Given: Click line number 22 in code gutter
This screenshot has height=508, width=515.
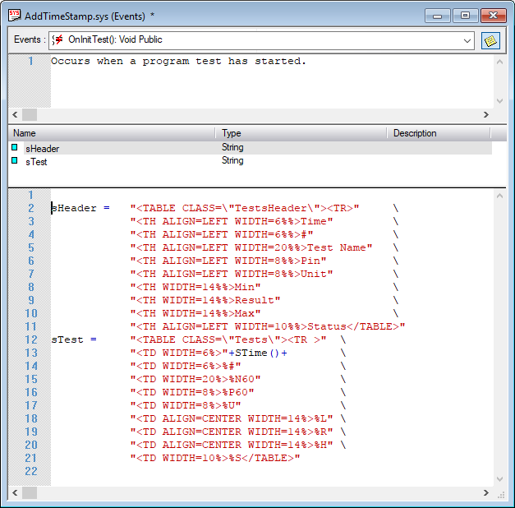Looking at the screenshot, I should click(x=31, y=471).
